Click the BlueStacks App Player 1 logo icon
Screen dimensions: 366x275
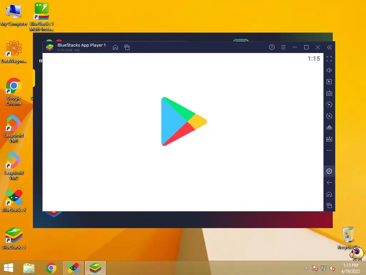coord(49,47)
